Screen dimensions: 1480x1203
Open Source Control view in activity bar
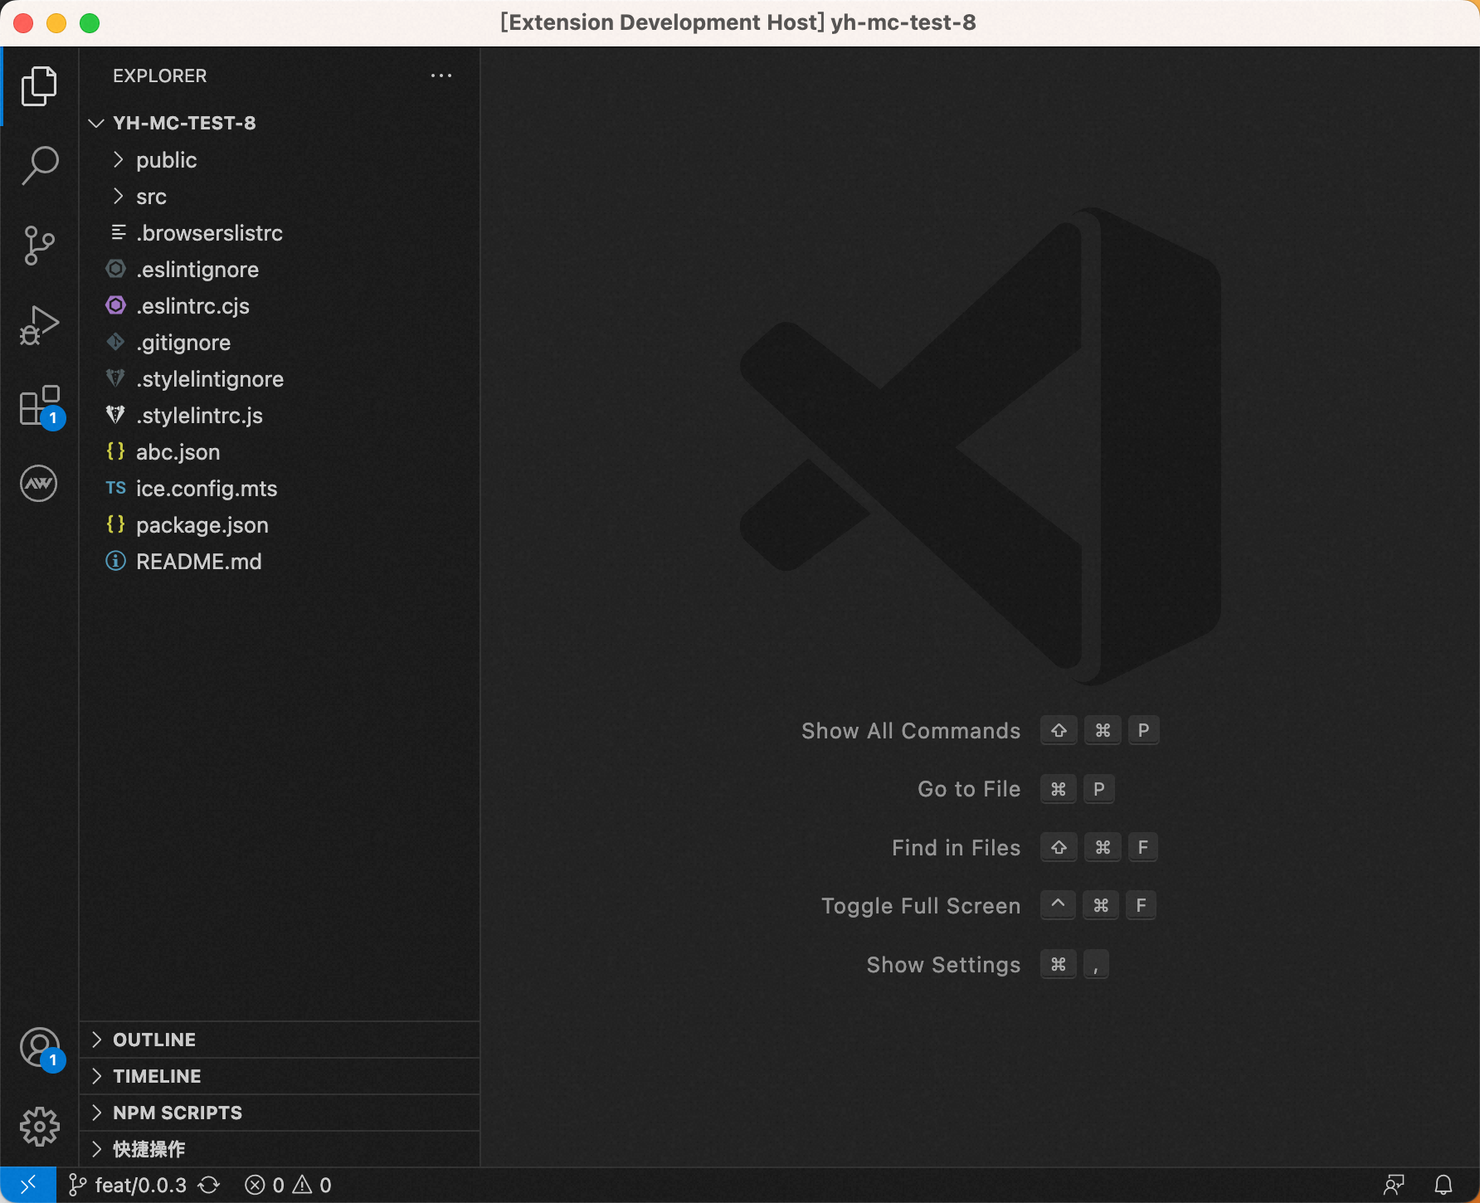pos(39,246)
